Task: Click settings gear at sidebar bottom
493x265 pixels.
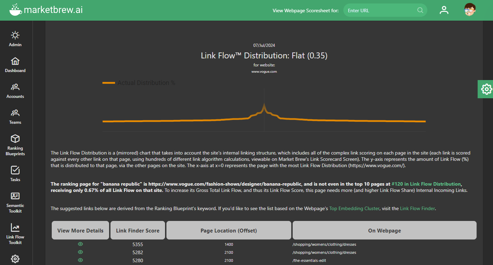Action: click(x=15, y=259)
